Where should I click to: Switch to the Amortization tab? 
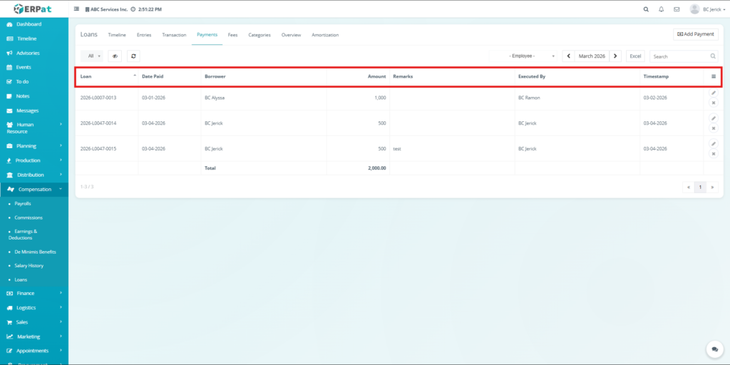tap(325, 35)
